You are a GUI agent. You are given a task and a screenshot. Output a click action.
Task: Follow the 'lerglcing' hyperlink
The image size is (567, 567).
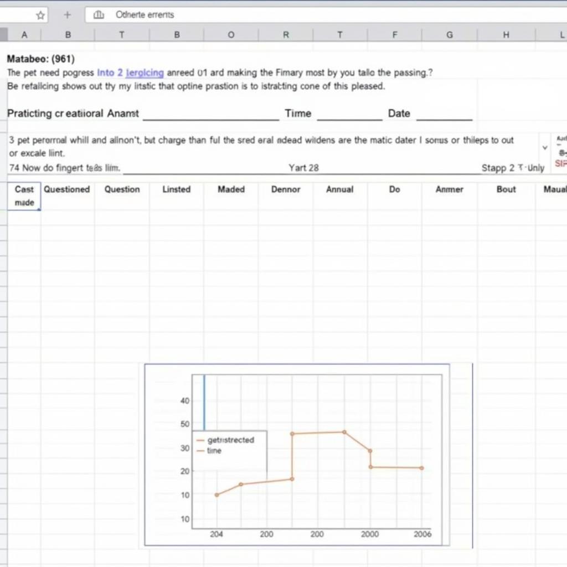[145, 73]
